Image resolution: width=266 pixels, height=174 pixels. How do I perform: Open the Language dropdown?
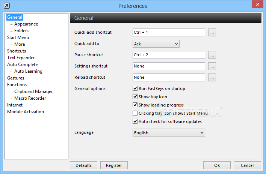169,133
